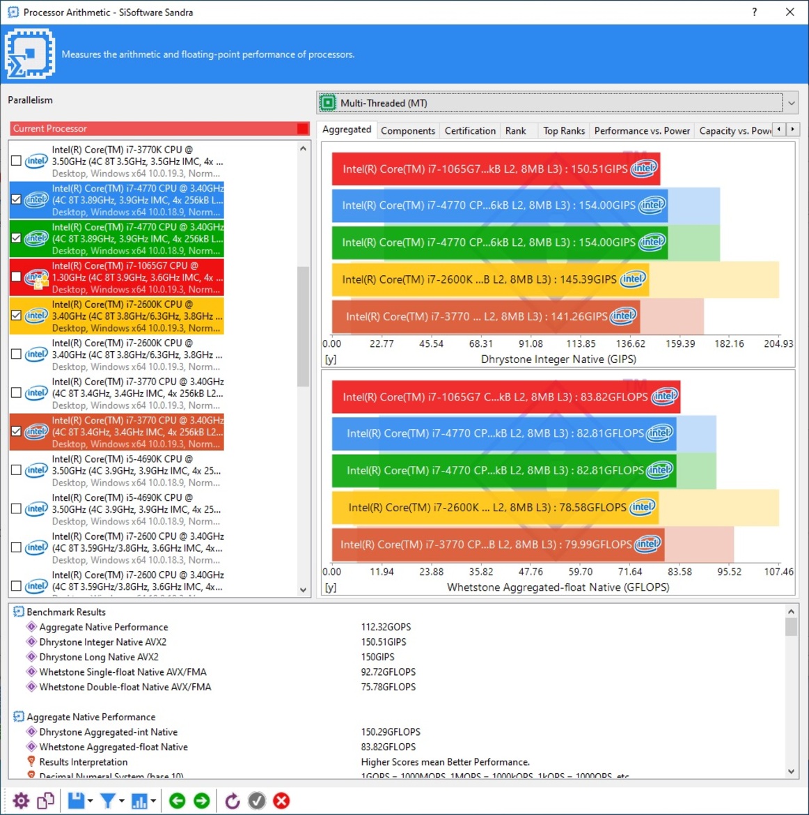Image resolution: width=809 pixels, height=815 pixels.
Task: Click the blue funnel filter icon
Action: 107,800
